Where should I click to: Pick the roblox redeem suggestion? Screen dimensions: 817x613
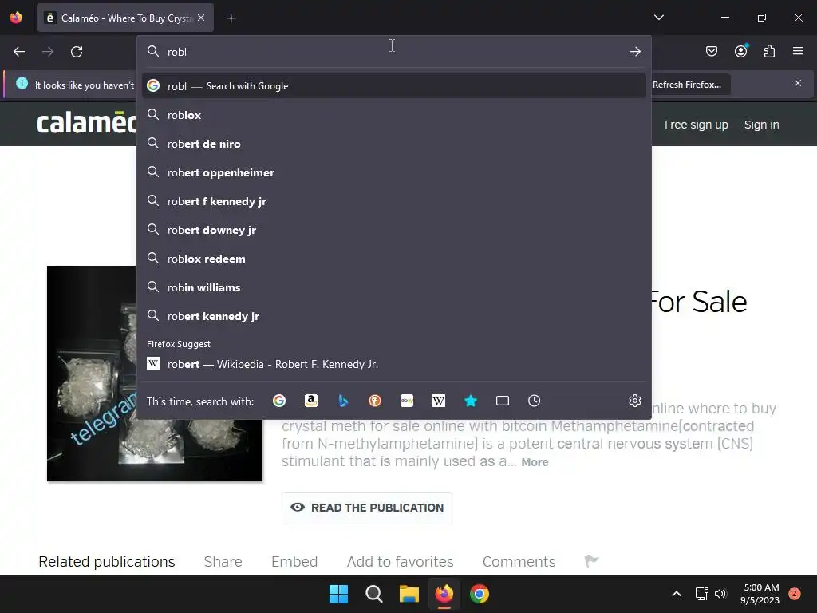tap(394, 258)
